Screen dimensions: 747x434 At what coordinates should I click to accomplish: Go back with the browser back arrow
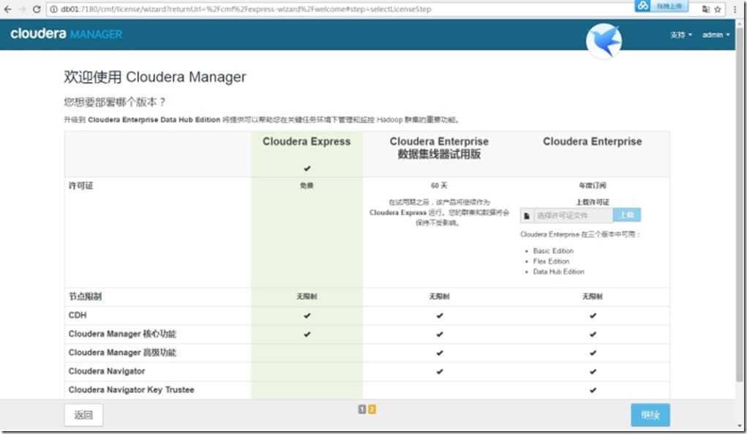click(x=7, y=9)
